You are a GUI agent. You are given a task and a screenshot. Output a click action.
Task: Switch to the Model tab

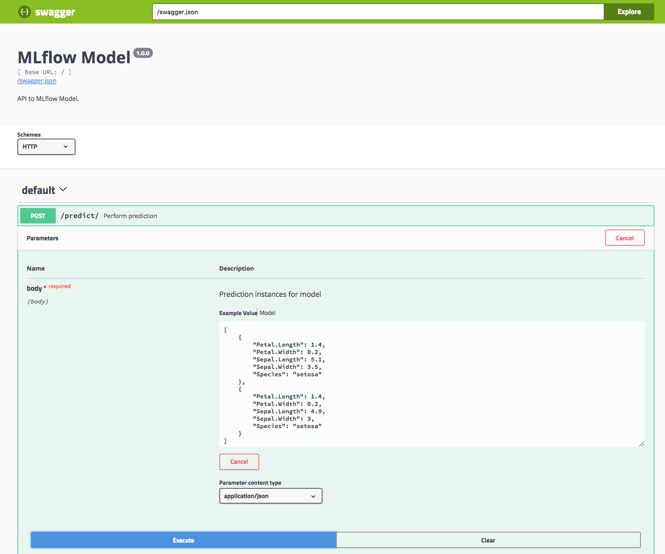coord(267,313)
